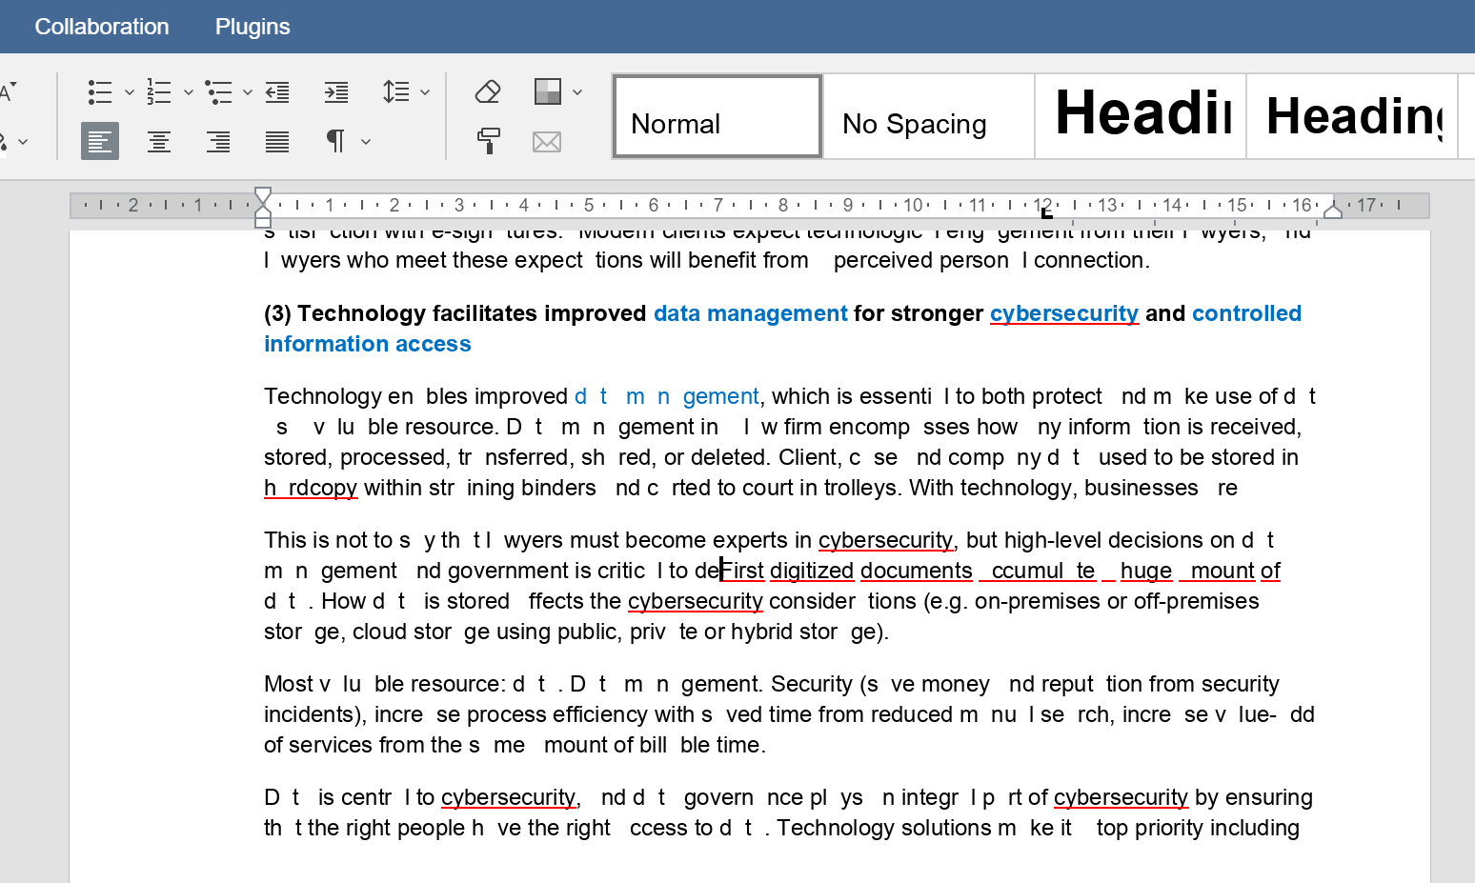Toggle center text alignment

(x=158, y=141)
